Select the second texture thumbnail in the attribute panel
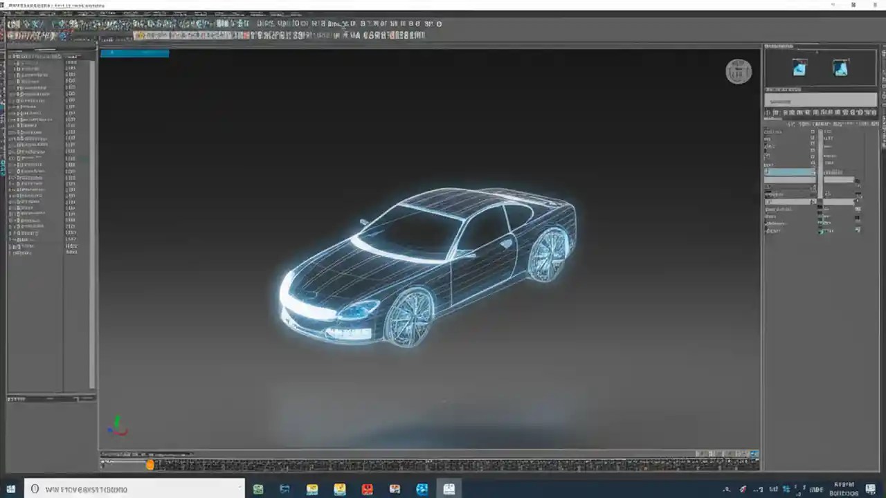The width and height of the screenshot is (886, 498). point(840,67)
